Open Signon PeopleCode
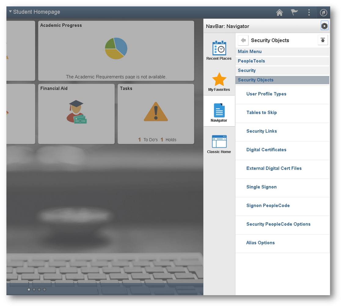Viewport: 343px width, 308px height. (x=268, y=206)
